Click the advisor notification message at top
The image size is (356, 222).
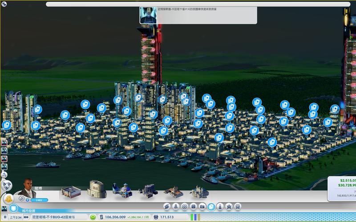tap(198, 15)
